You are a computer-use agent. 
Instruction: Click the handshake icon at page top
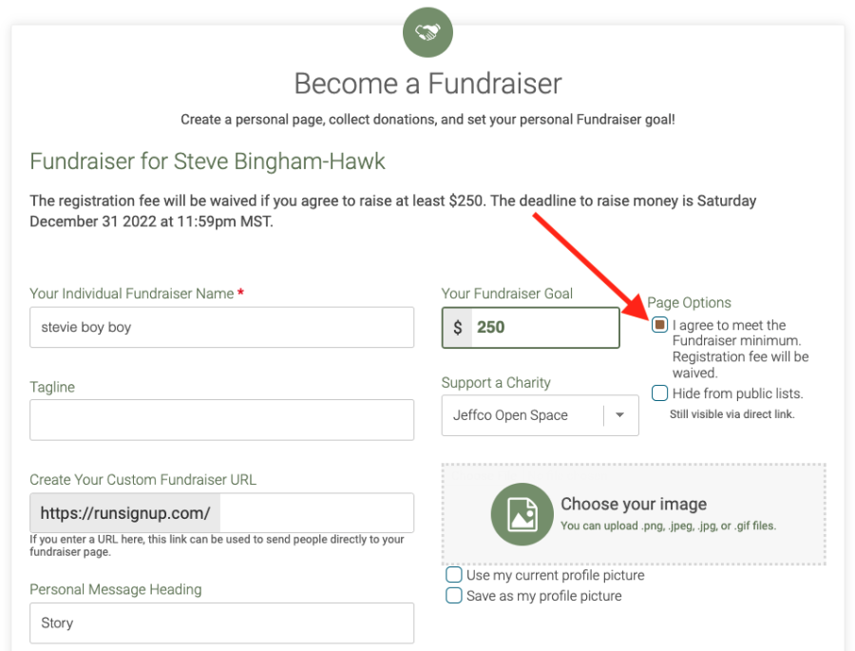427,32
